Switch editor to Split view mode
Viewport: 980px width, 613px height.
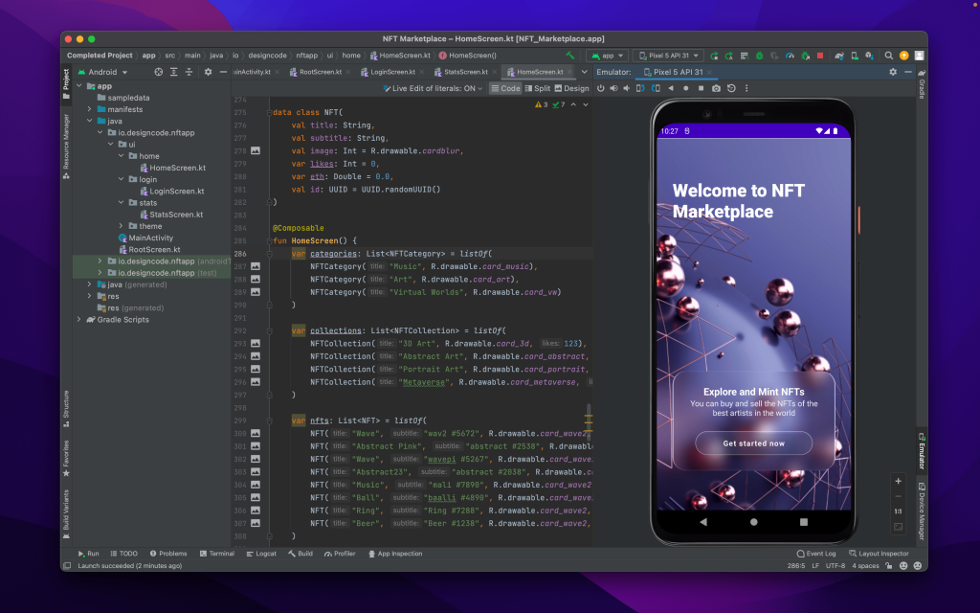(x=536, y=88)
